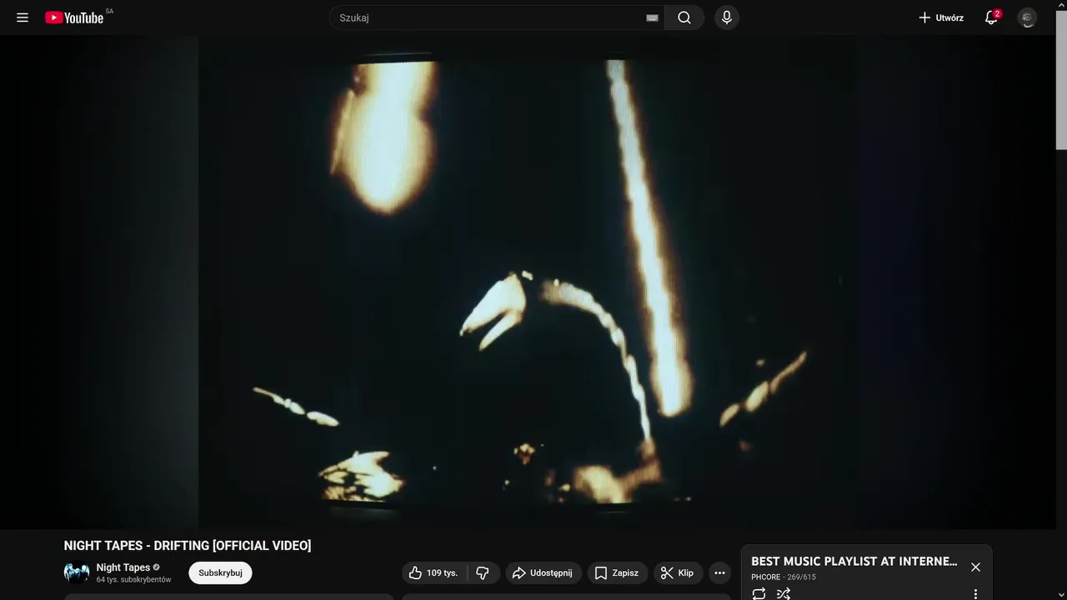
Task: Open the three-dot more actions menu
Action: click(x=719, y=572)
